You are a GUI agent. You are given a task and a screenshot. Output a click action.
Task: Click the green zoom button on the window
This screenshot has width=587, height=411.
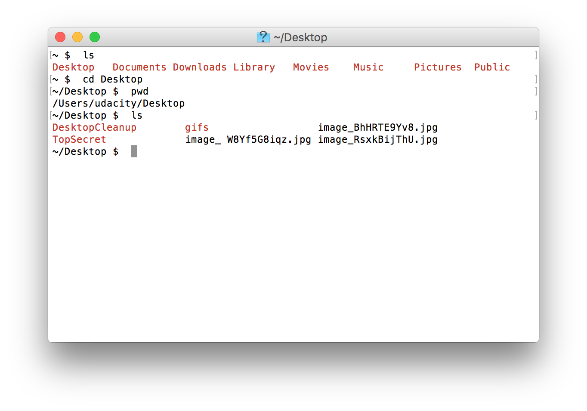(94, 37)
